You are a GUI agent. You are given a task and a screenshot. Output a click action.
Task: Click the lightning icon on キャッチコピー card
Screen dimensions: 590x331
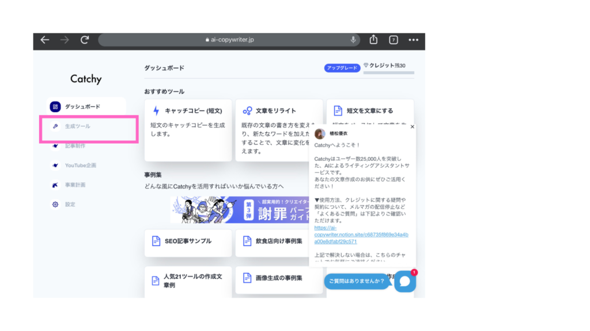156,111
